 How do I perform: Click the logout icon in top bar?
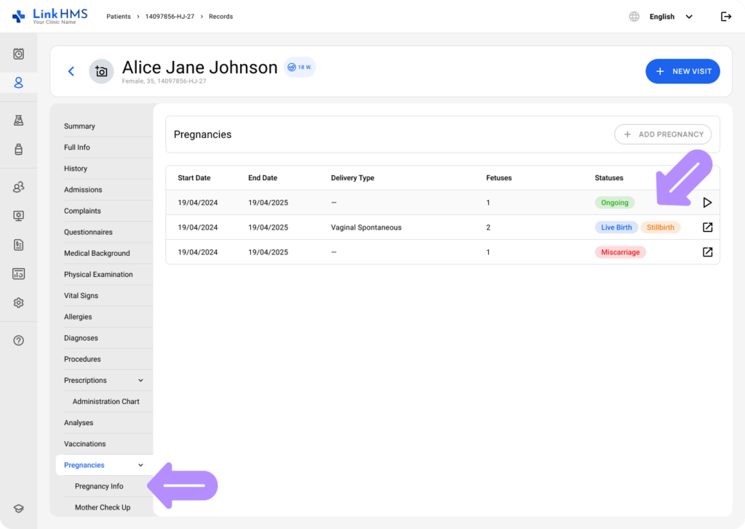725,17
